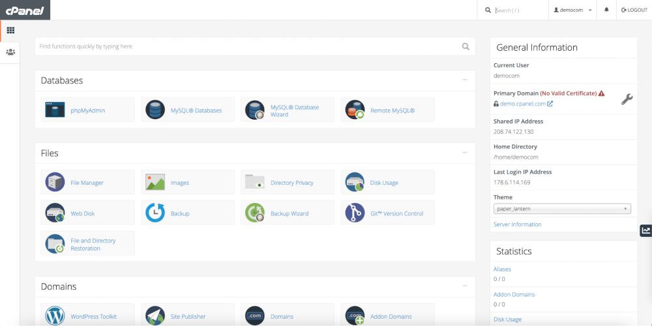
Task: Click the LOGOUT button
Action: click(x=634, y=10)
